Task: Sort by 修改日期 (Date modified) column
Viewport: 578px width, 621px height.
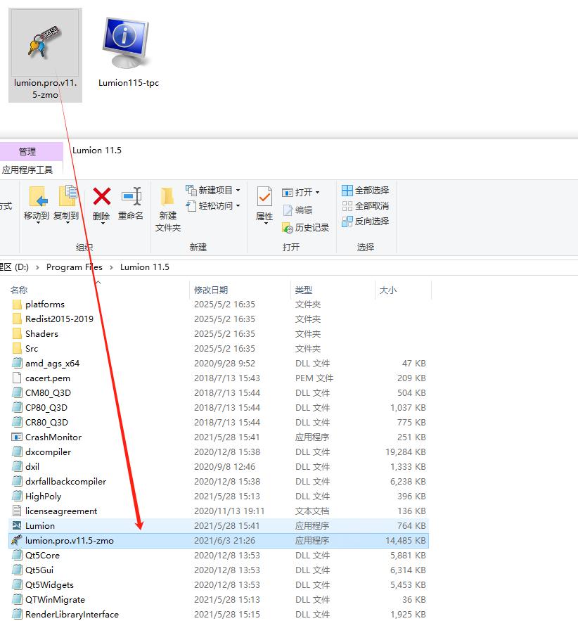Action: pos(211,290)
